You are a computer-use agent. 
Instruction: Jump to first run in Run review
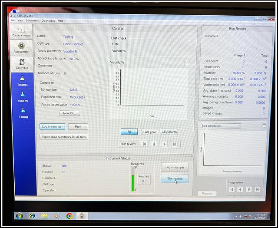pos(144,144)
